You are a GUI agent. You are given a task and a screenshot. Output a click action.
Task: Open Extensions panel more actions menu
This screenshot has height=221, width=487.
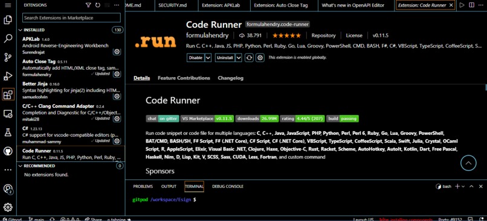pyautogui.click(x=117, y=5)
